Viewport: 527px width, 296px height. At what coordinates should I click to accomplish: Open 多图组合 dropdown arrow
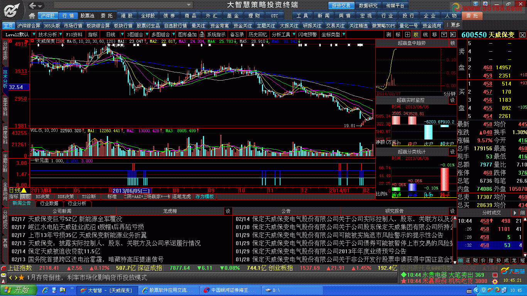coord(173,34)
